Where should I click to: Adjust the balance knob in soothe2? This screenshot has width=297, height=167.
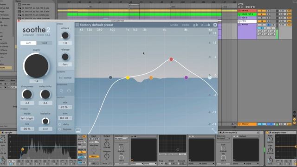(x=45, y=121)
